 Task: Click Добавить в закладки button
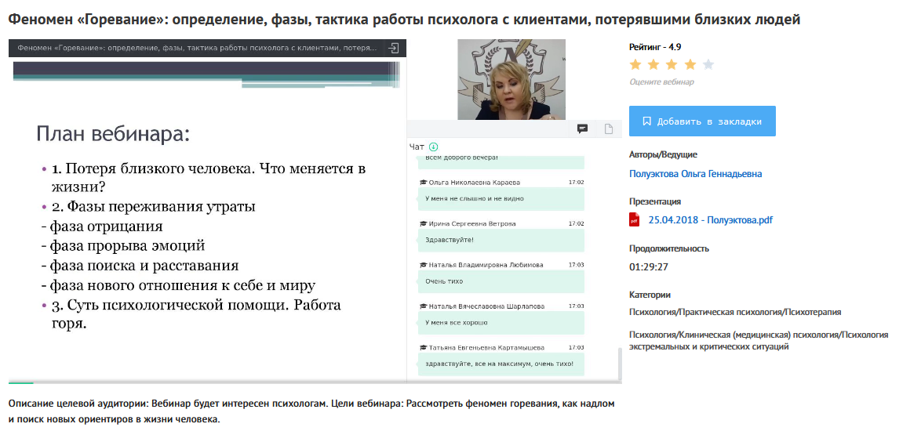click(701, 121)
